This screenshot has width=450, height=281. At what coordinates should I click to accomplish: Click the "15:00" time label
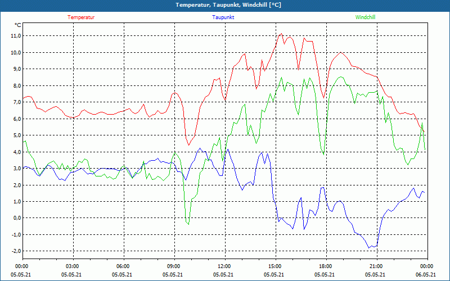point(274,266)
